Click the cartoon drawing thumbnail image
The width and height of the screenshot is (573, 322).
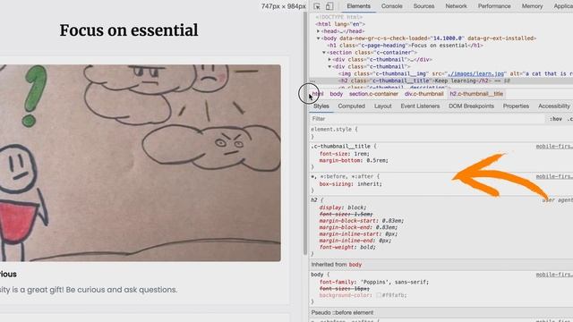click(141, 163)
